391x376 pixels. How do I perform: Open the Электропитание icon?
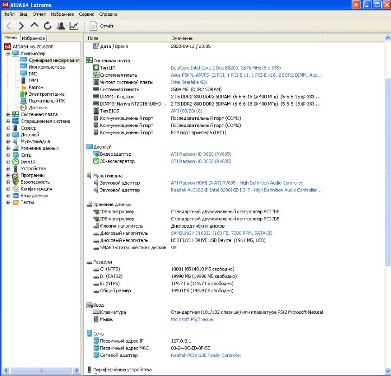point(24,94)
